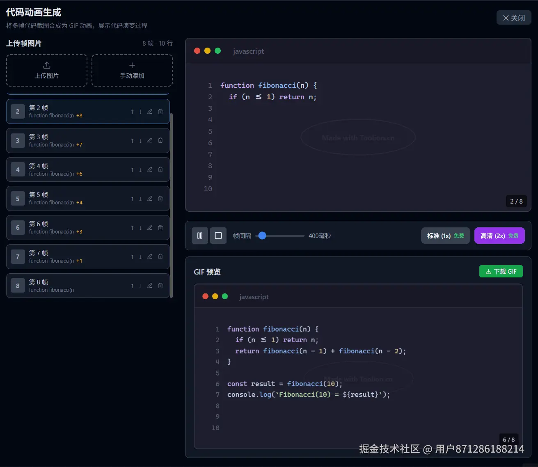Close the dialog with 关闭 button
Image resolution: width=538 pixels, height=467 pixels.
click(514, 18)
